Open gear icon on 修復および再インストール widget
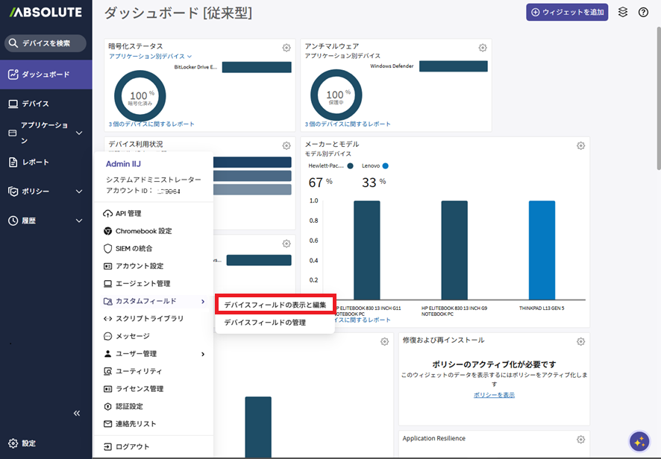This screenshot has width=661, height=459. (580, 342)
